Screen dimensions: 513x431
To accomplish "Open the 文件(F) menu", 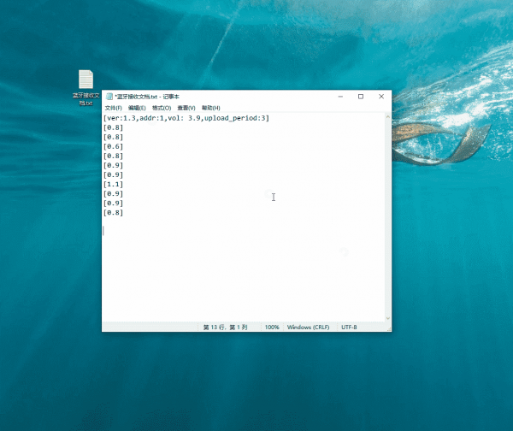I will (114, 108).
